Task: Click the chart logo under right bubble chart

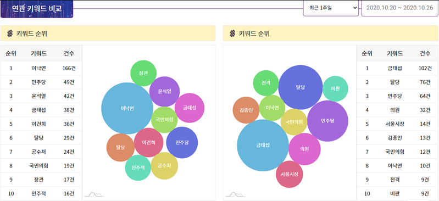Action: [x=236, y=194]
